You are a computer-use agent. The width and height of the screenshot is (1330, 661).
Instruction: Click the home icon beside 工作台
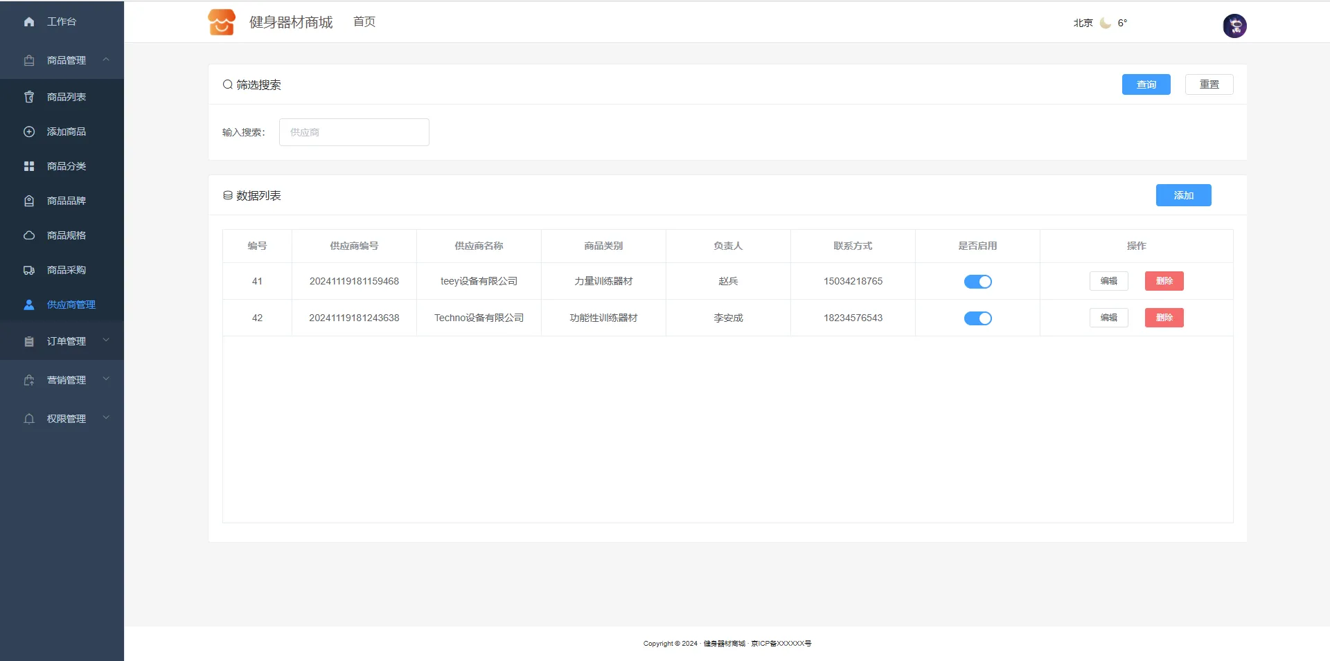29,22
